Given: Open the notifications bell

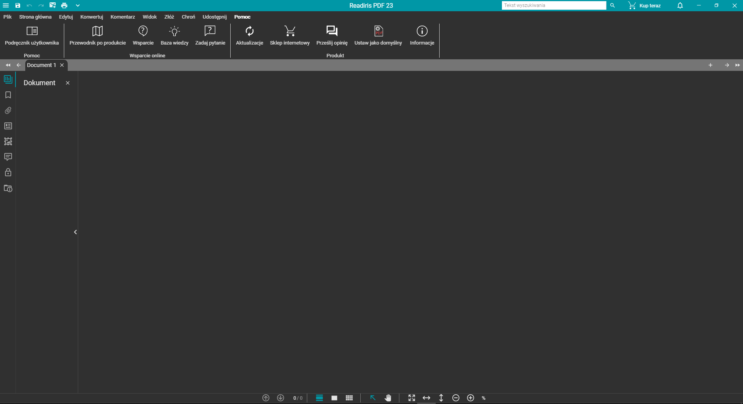Looking at the screenshot, I should pyautogui.click(x=680, y=5).
